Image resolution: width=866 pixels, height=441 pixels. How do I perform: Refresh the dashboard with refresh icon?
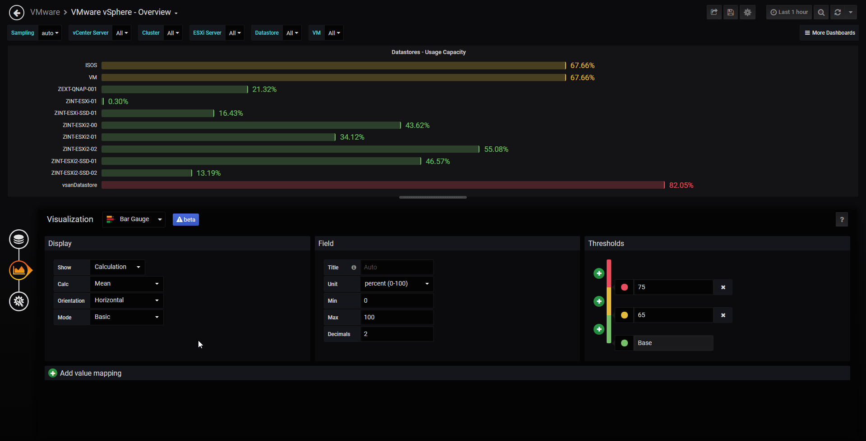click(x=838, y=13)
